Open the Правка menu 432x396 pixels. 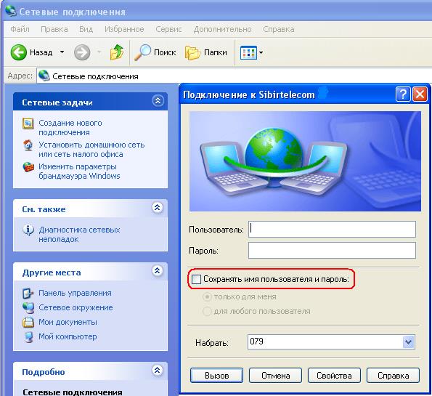[54, 29]
